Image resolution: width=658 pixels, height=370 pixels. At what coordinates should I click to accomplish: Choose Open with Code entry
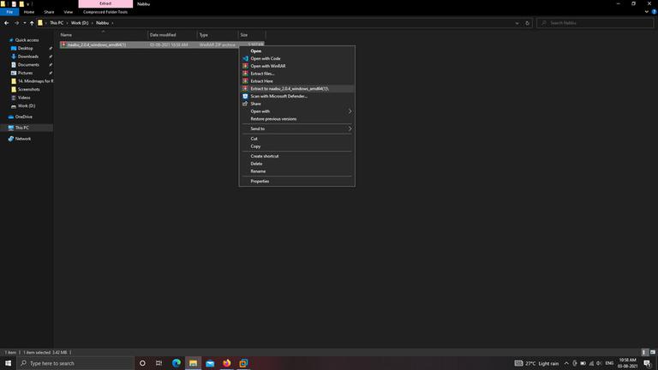(x=266, y=58)
